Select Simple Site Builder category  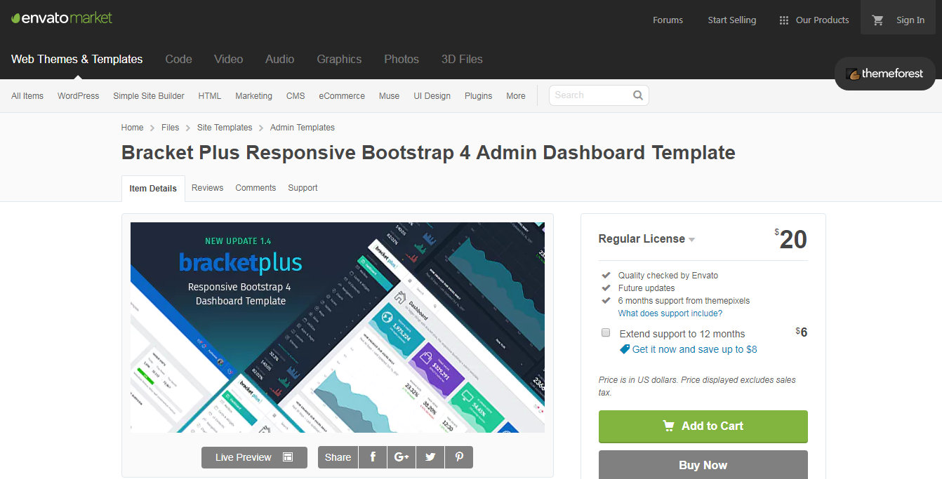(149, 96)
